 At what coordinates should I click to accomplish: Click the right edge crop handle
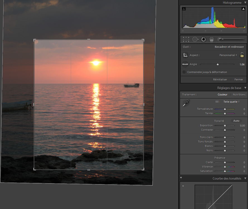click(144, 105)
